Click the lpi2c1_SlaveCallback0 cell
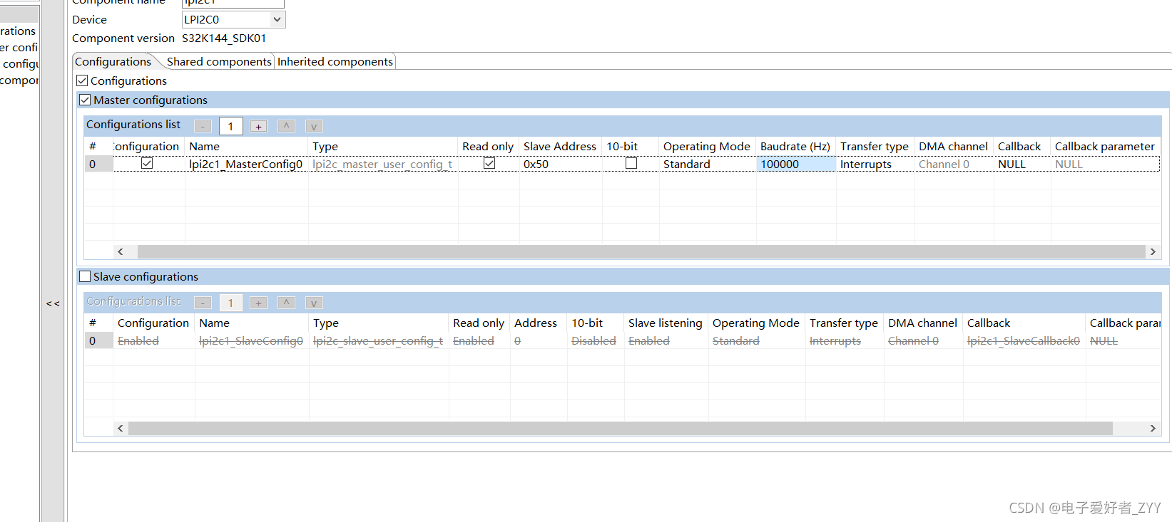 coord(1024,340)
